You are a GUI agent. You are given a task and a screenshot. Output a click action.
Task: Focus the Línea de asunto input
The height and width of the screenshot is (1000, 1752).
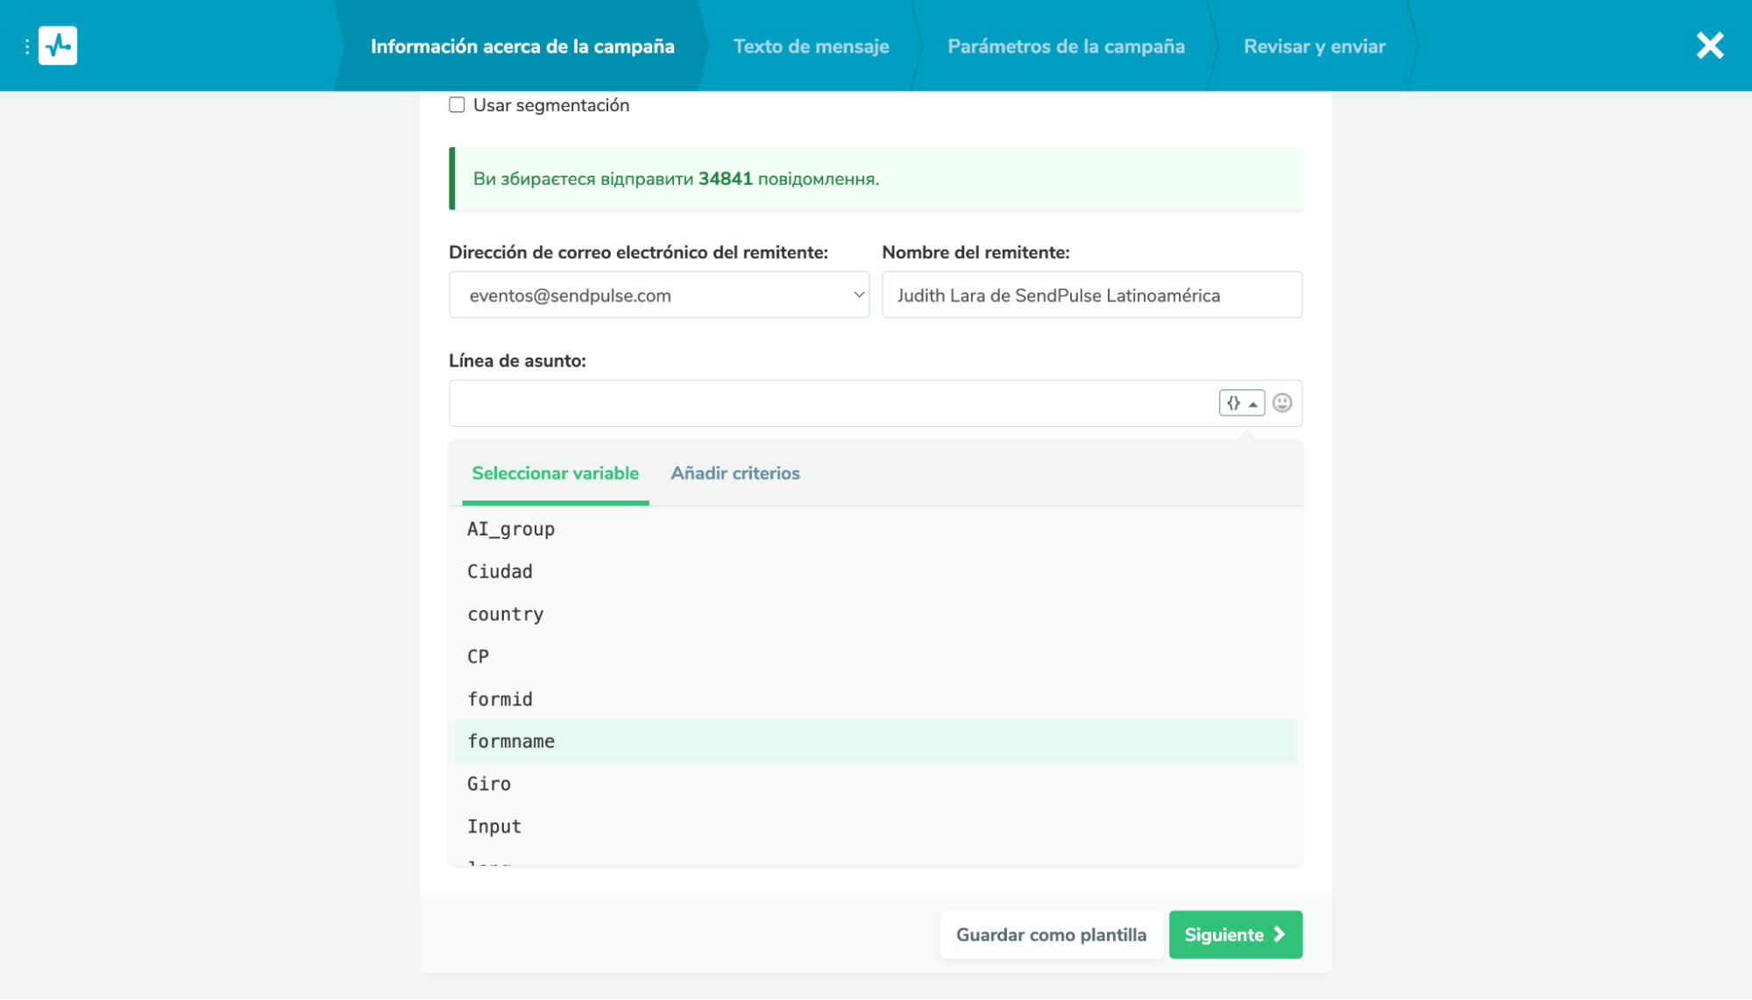(833, 403)
